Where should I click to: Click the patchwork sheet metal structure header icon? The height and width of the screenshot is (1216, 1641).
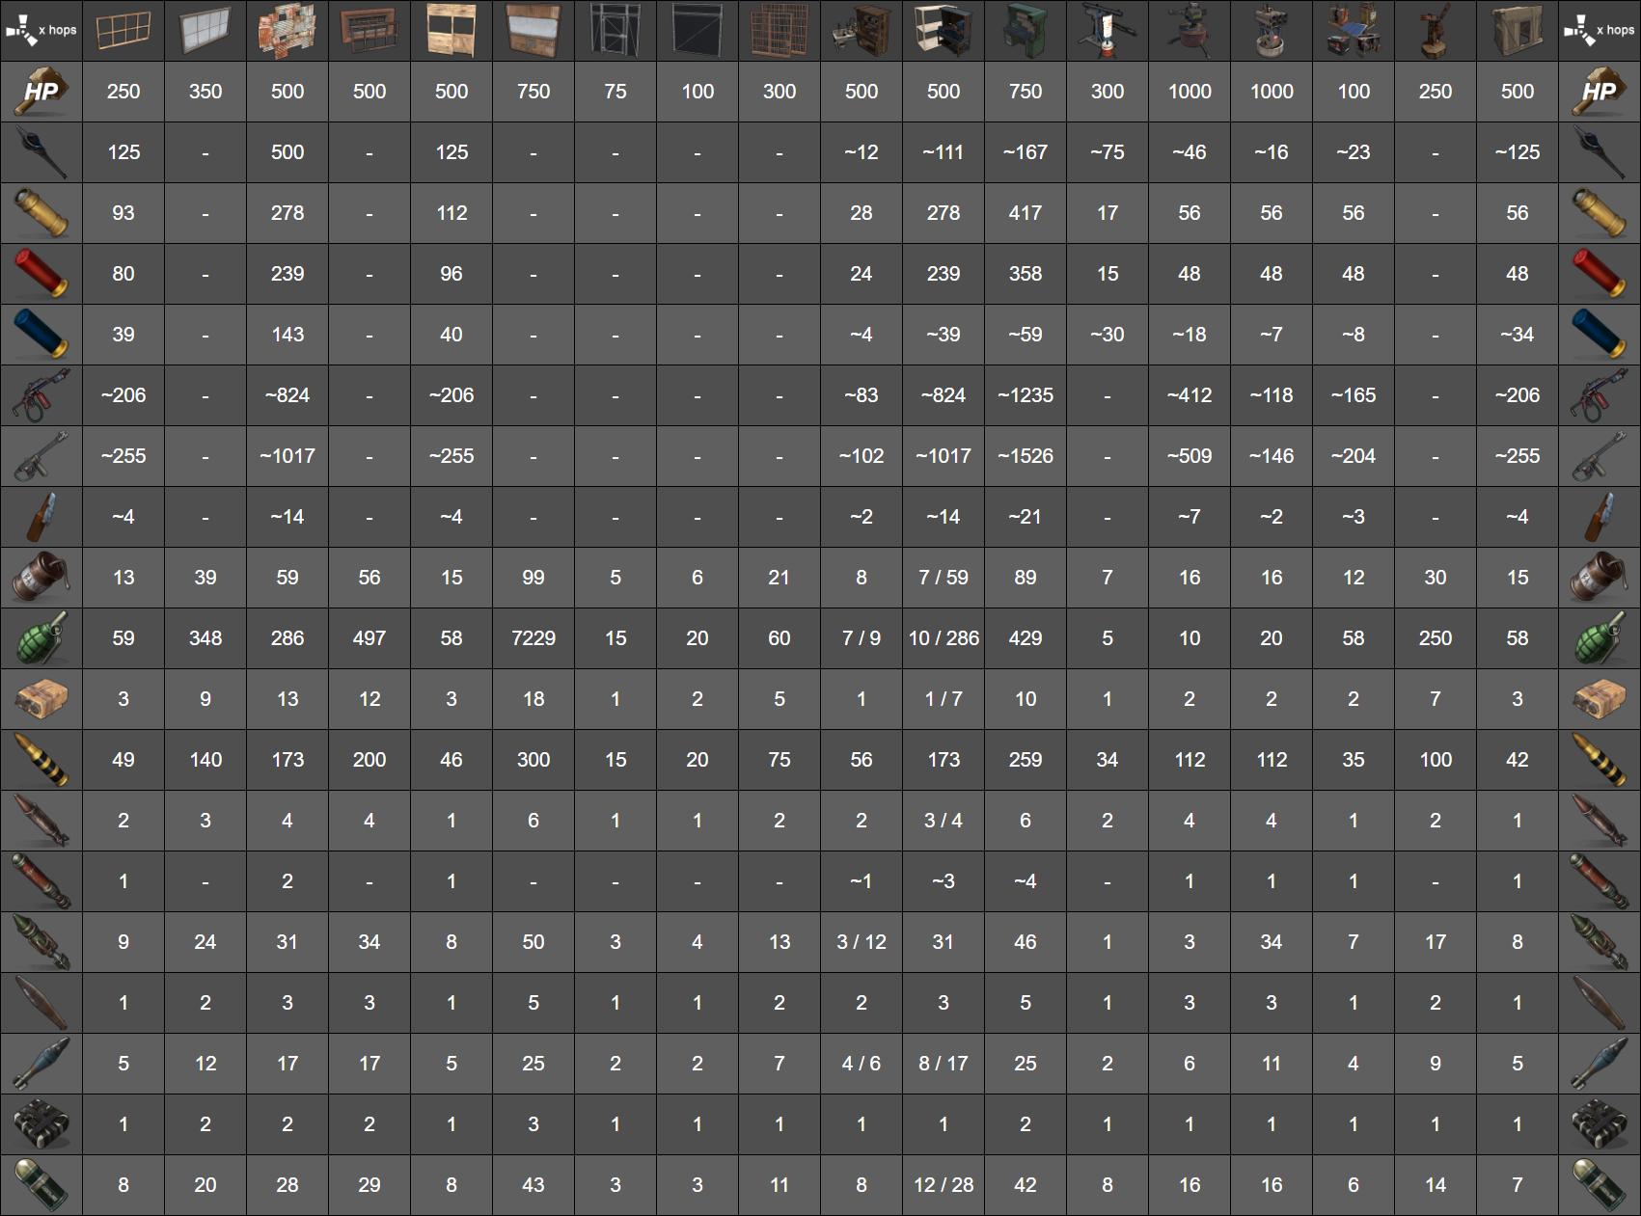click(287, 30)
